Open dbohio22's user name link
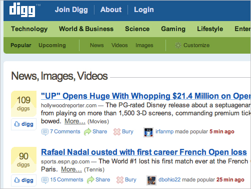This screenshot has width=251, height=189. coord(169,179)
